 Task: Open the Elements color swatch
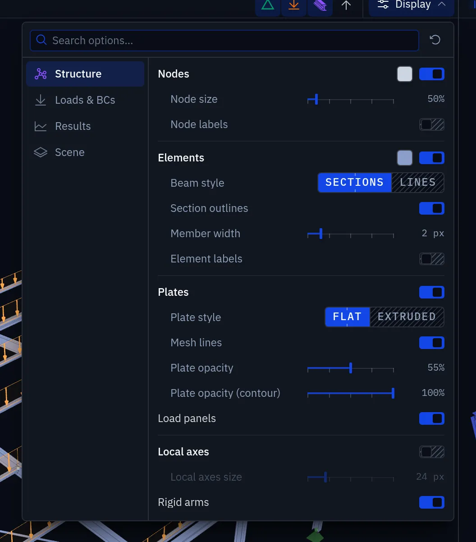pos(405,158)
